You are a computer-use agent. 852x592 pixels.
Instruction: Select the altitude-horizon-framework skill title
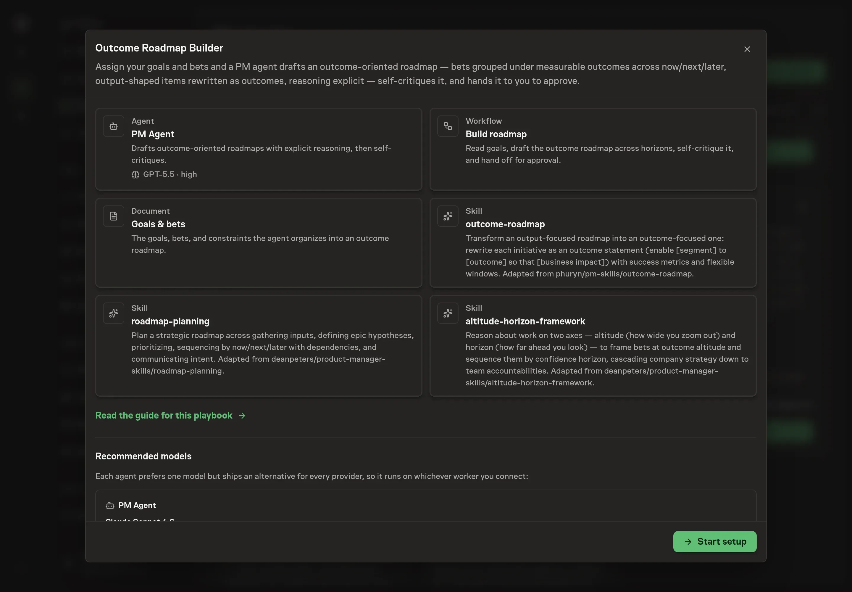[525, 321]
